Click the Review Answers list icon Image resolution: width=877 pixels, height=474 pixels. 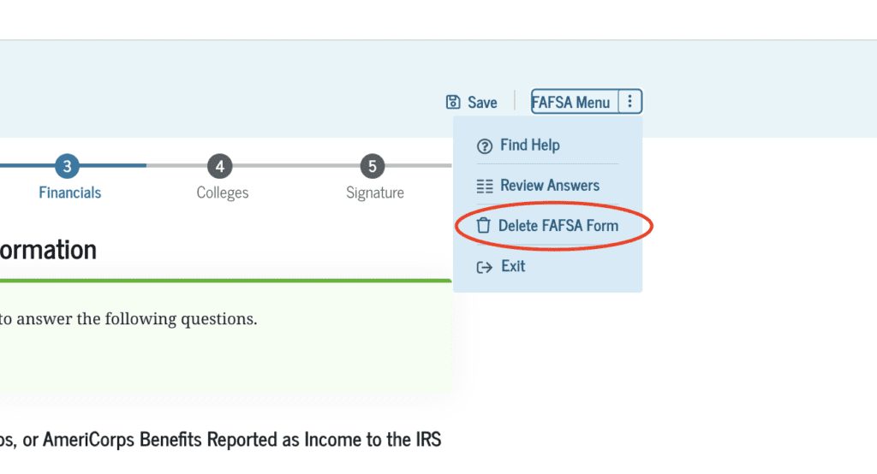[x=485, y=186]
